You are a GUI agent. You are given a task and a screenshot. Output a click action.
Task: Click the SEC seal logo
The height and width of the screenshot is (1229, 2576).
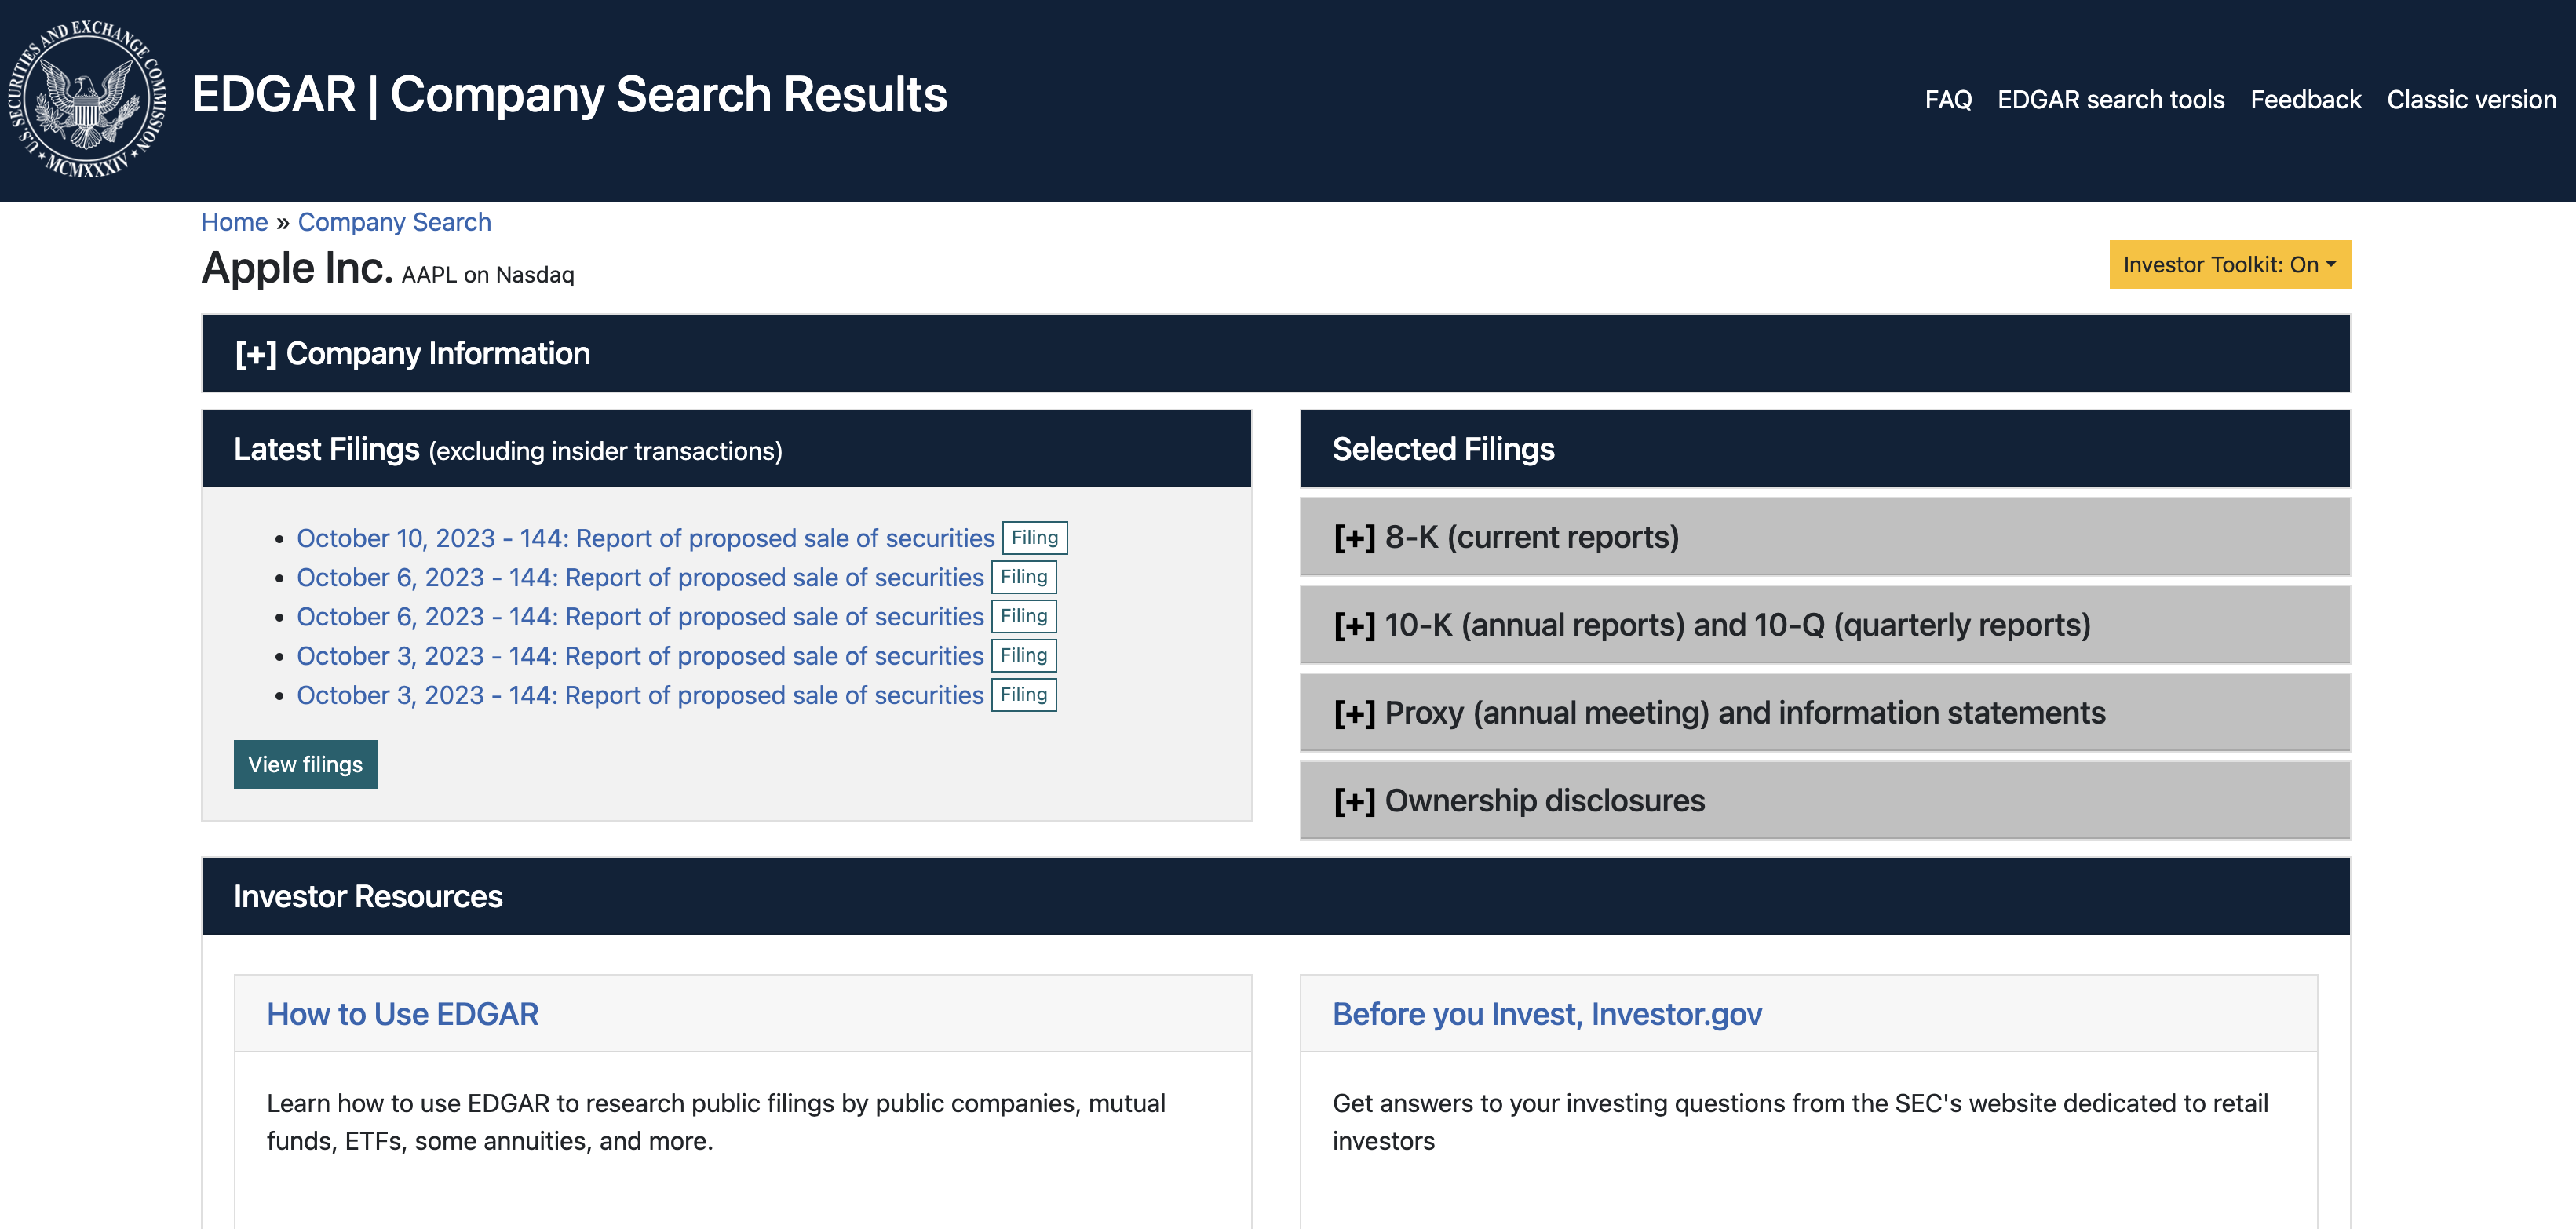pos(86,100)
